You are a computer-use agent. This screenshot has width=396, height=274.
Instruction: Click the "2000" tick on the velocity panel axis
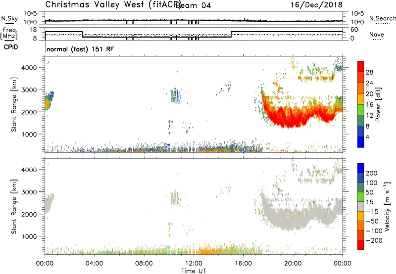click(29, 214)
